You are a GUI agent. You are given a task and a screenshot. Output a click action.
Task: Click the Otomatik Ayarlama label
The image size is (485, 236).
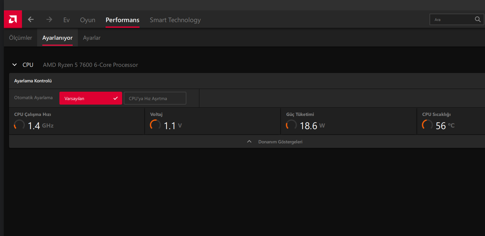tap(33, 97)
